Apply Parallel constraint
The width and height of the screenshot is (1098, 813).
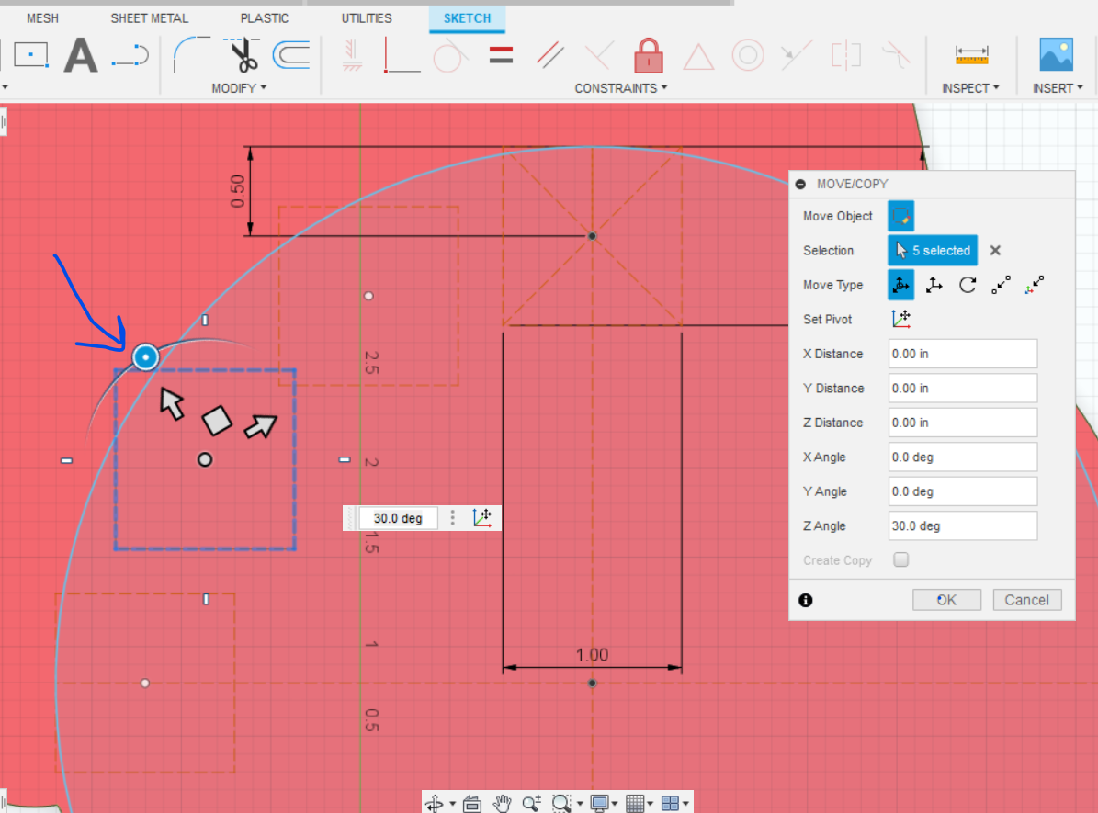550,54
